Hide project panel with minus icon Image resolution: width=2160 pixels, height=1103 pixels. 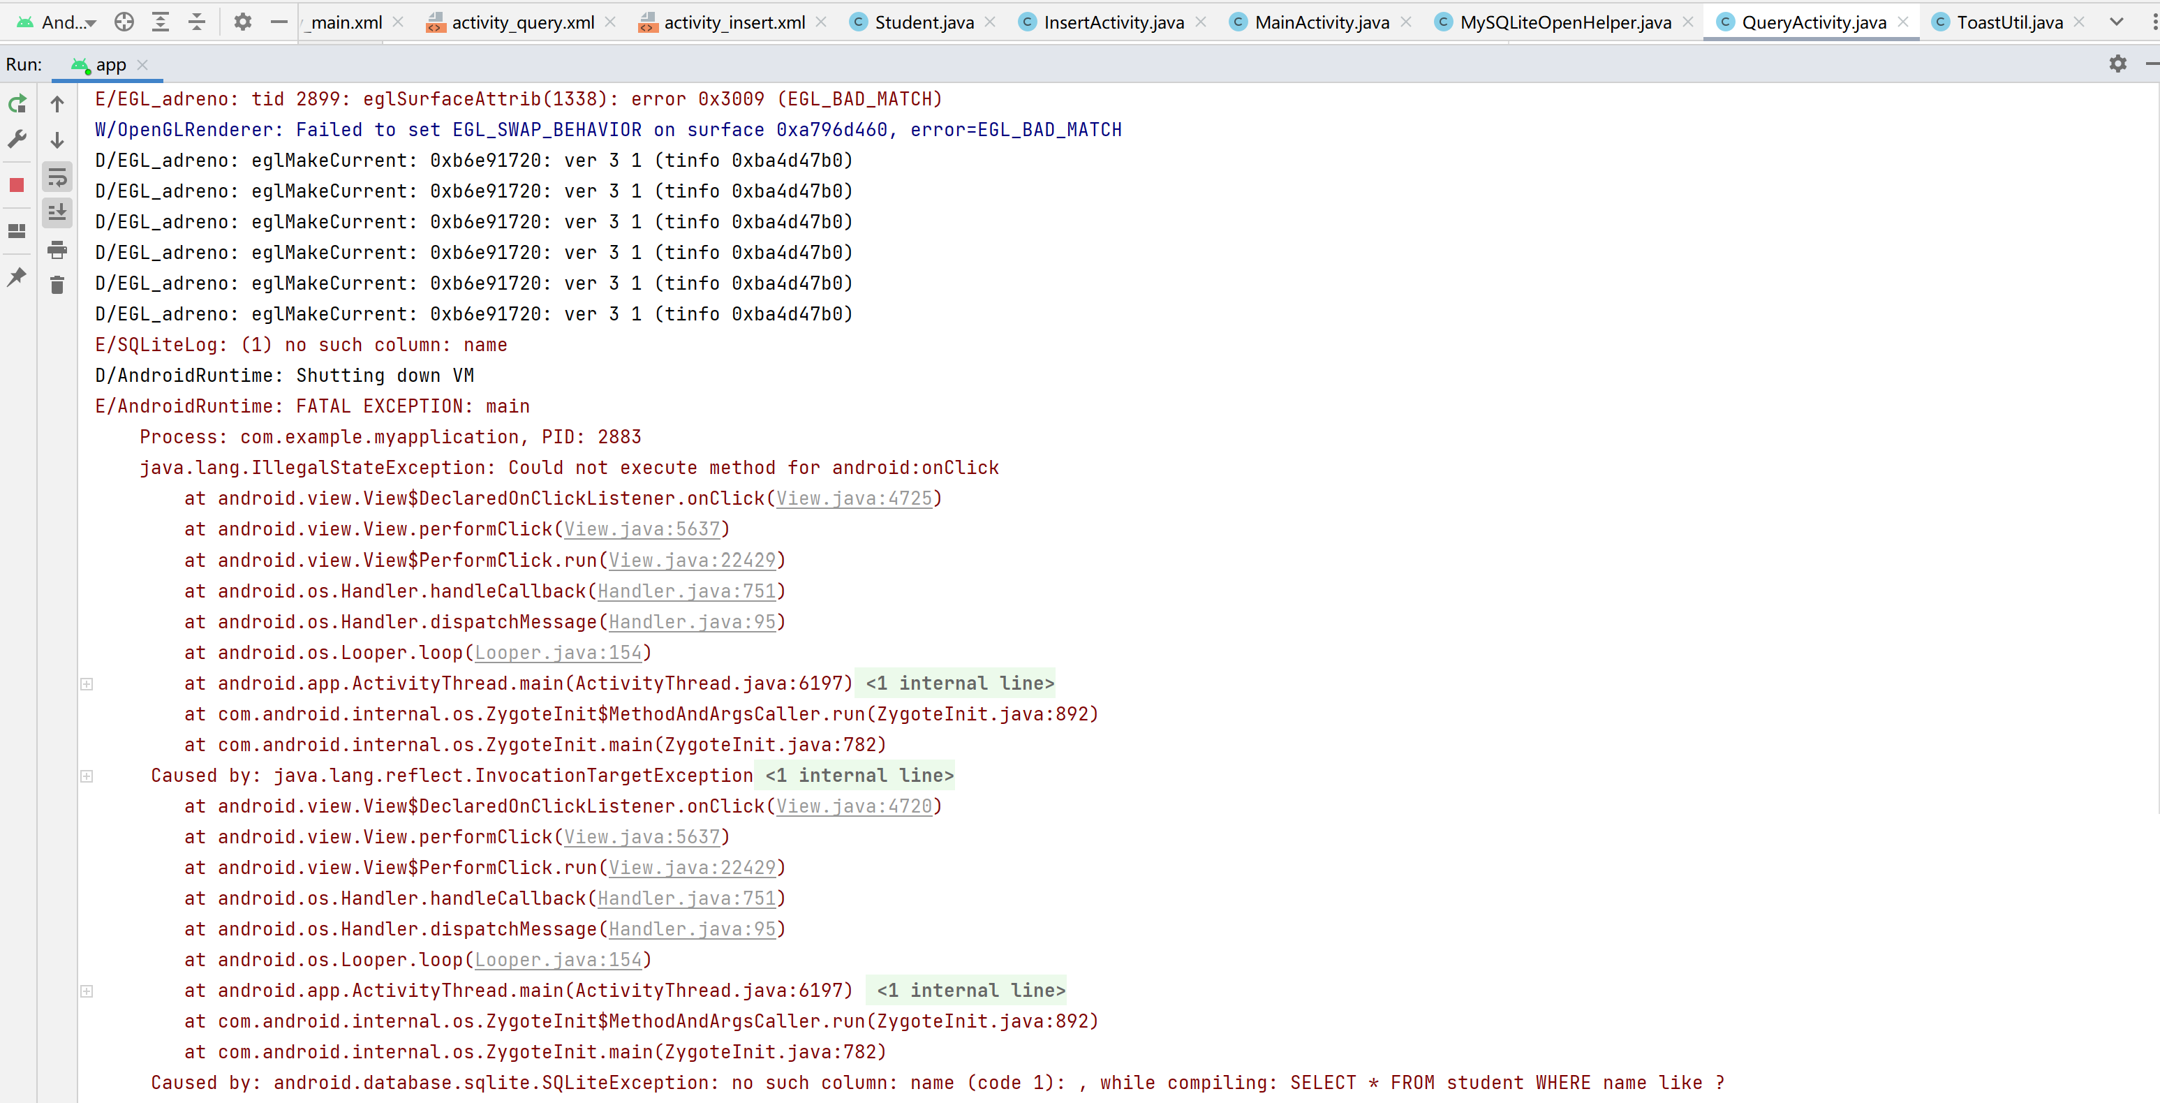(x=279, y=22)
